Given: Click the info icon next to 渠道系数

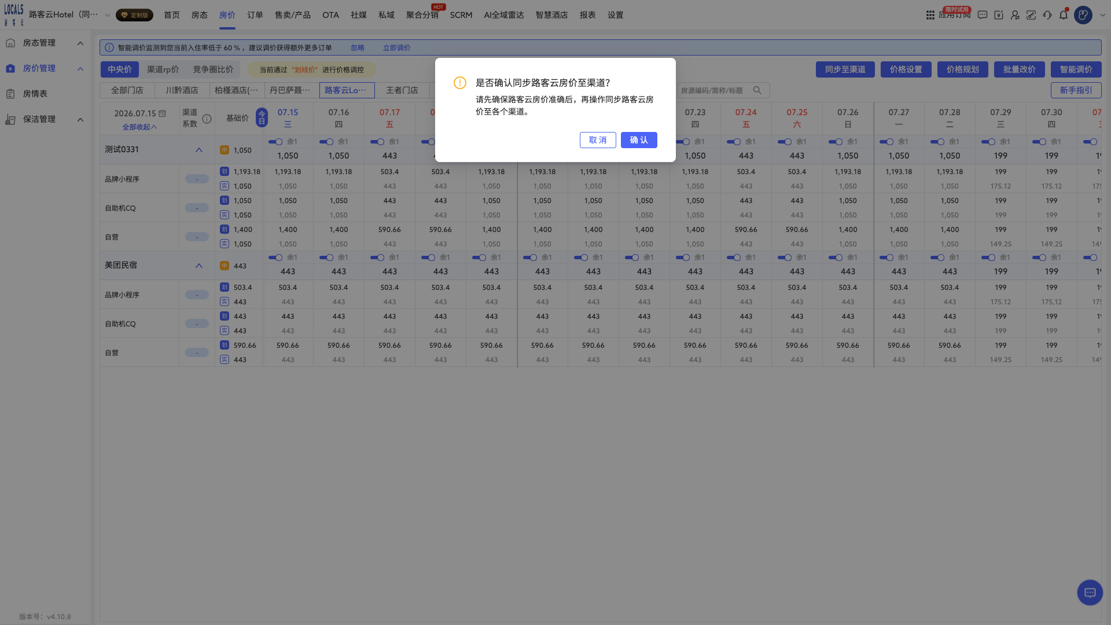Looking at the screenshot, I should tap(207, 119).
